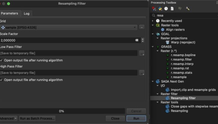The image size is (218, 124).
Task: Collapse the GRASS provider group
Action: (x=153, y=47)
